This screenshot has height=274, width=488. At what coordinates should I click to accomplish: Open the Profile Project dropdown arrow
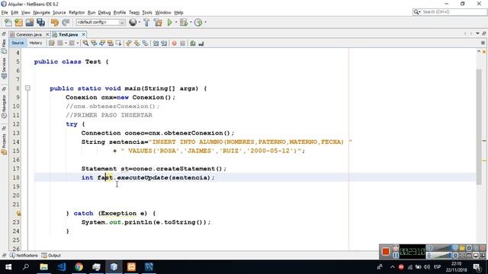205,22
